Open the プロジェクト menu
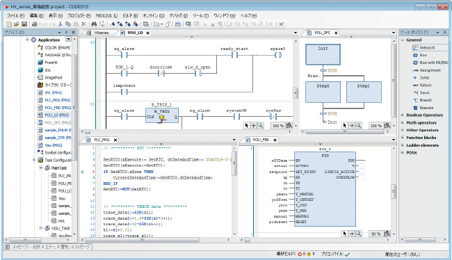The width and height of the screenshot is (452, 260). click(x=79, y=15)
